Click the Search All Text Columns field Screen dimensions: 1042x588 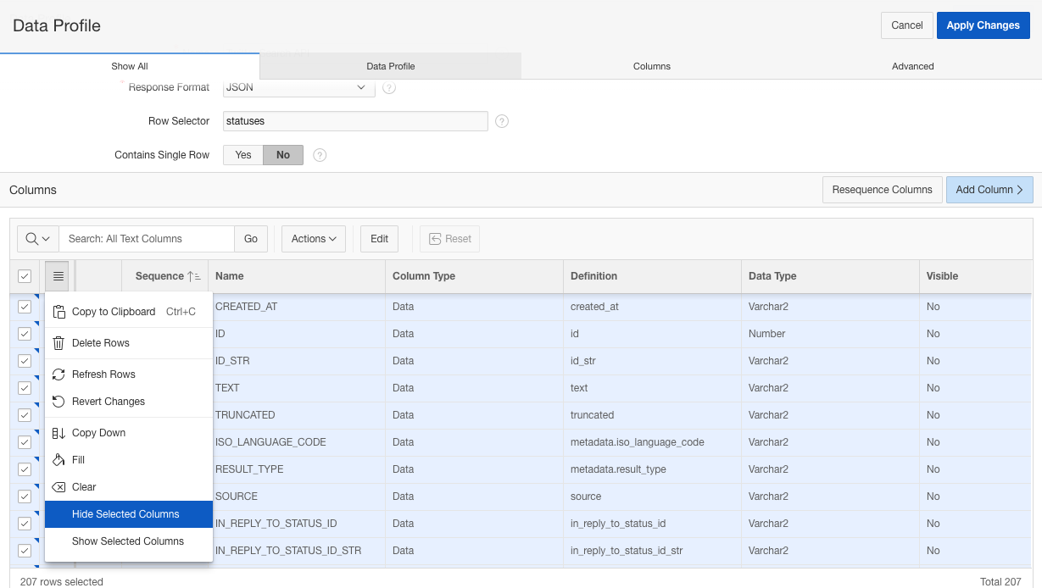click(146, 239)
